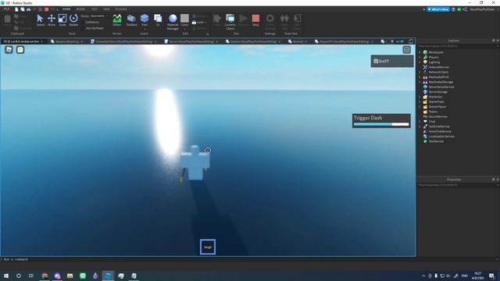Screen dimensions: 500x281
Task: Open the Dashes script tab
Action: pos(253,41)
